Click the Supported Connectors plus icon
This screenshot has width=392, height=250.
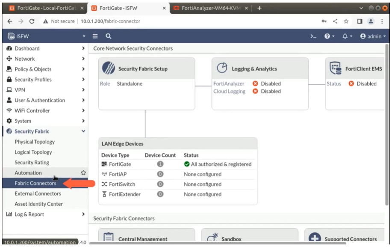[x=315, y=237]
